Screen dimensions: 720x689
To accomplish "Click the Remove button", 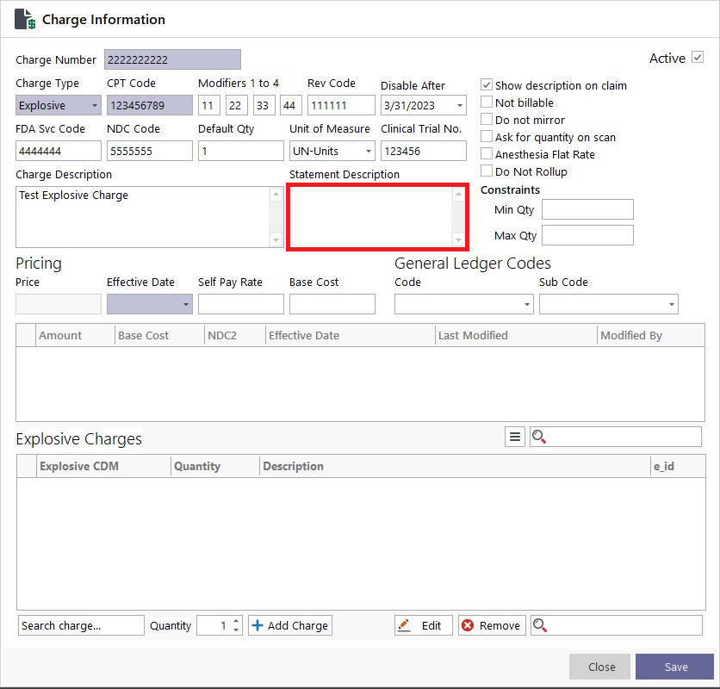I will (492, 625).
